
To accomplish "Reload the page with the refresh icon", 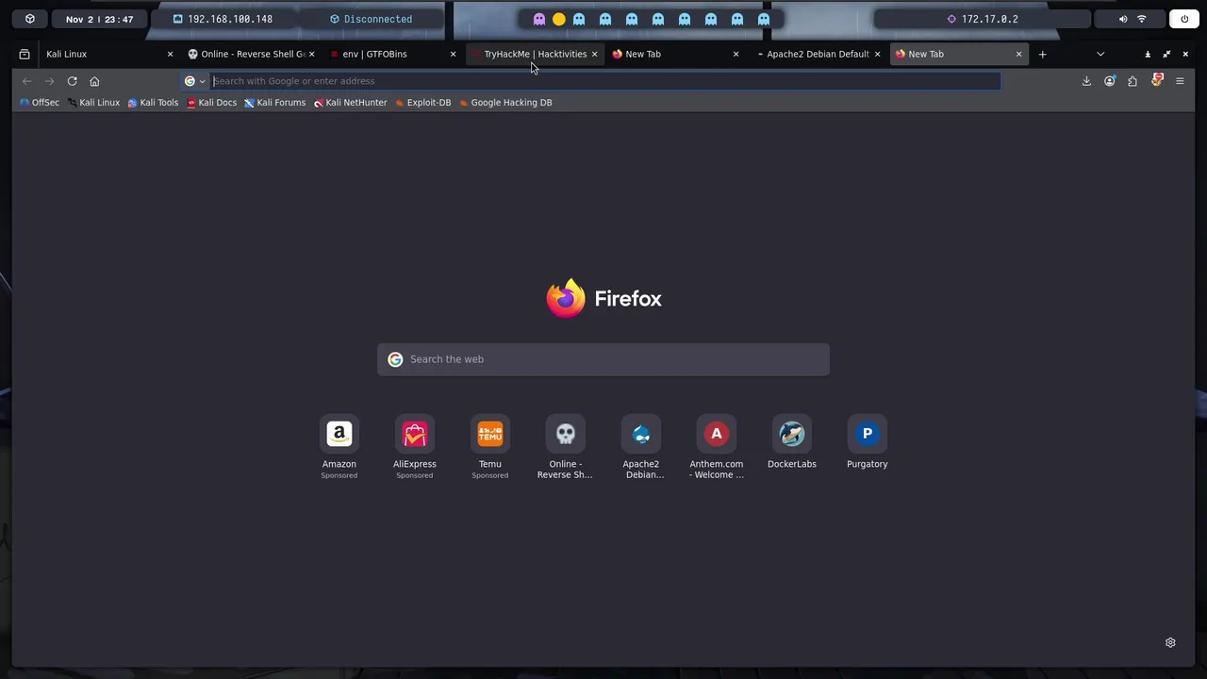I will coord(72,81).
